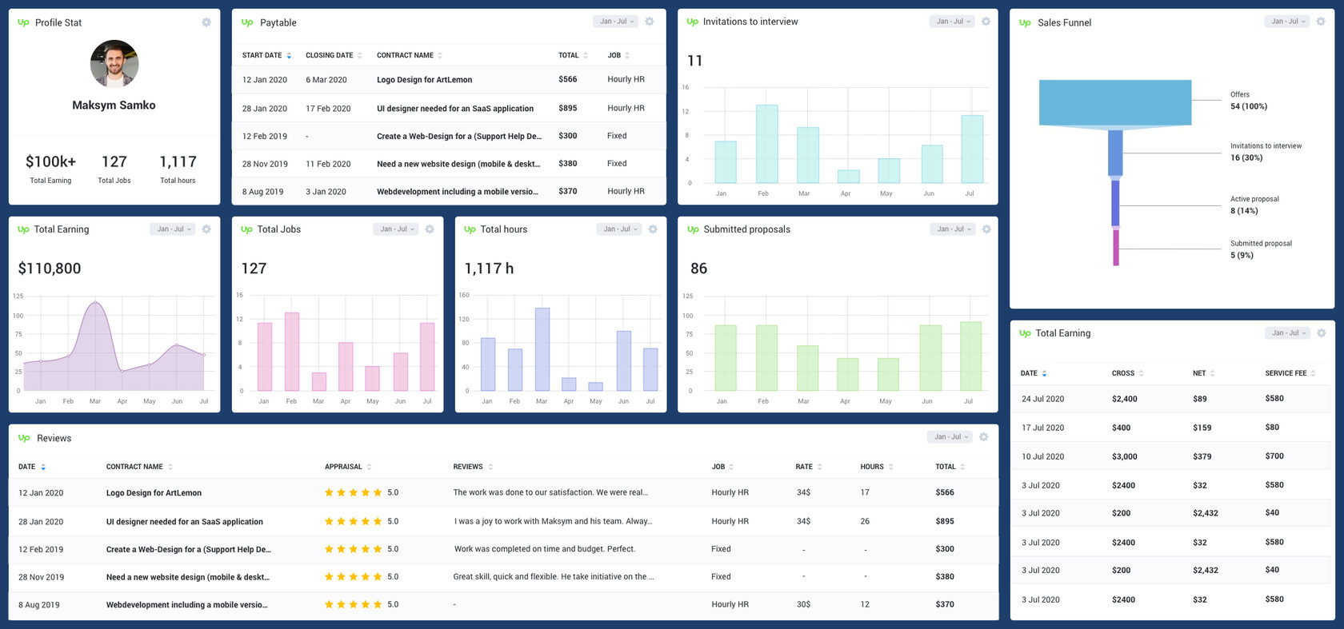Open Total Jobs panel settings gear
The width and height of the screenshot is (1344, 629).
pyautogui.click(x=430, y=229)
